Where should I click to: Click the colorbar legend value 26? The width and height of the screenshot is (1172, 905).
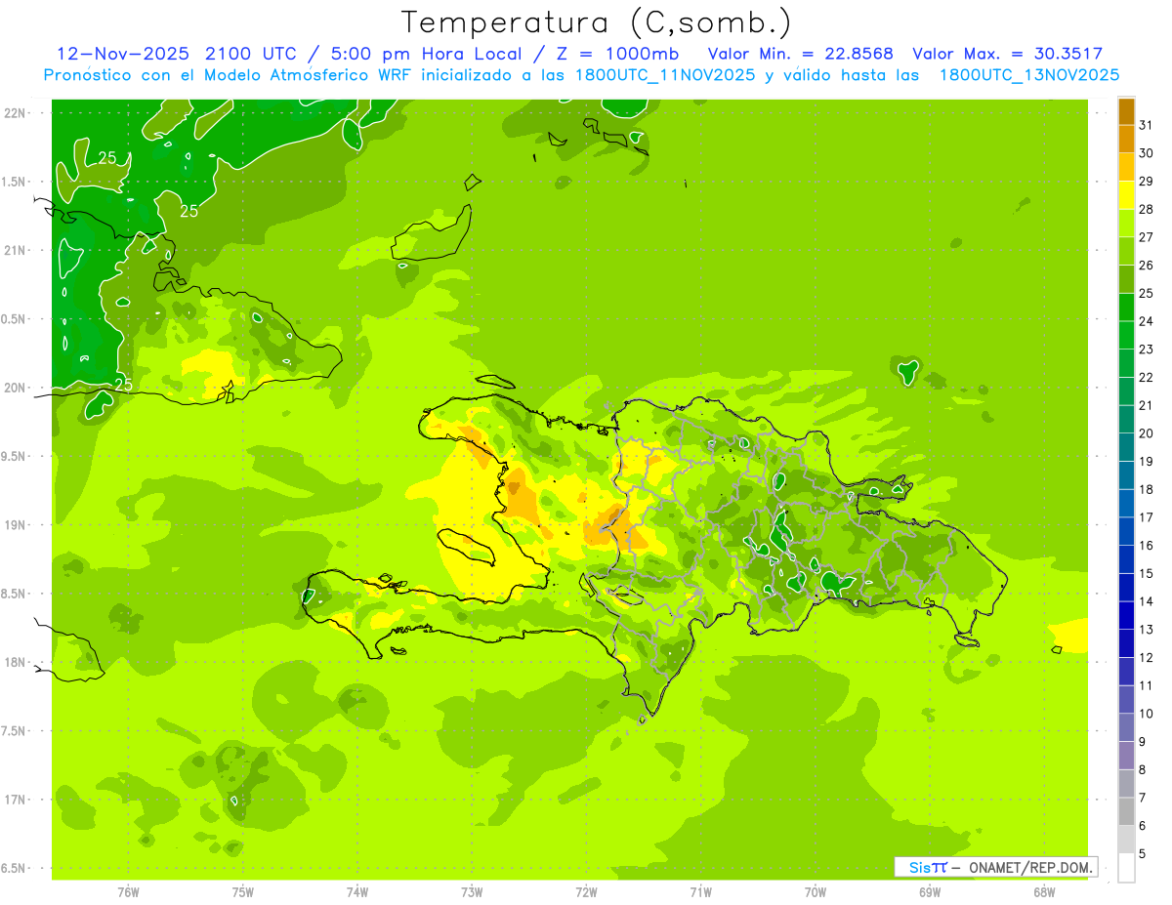[1146, 266]
